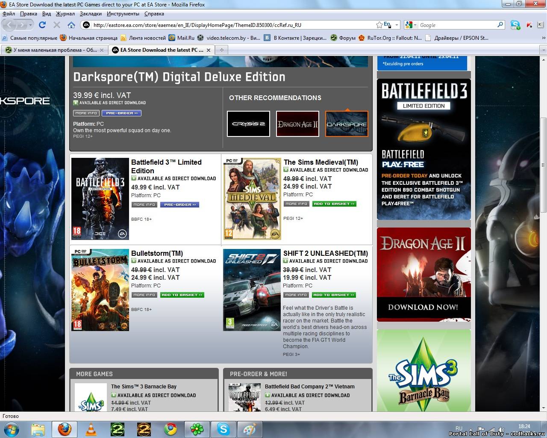Click the browser Back arrow button
Viewport: 547px width, 438px height.
point(9,25)
